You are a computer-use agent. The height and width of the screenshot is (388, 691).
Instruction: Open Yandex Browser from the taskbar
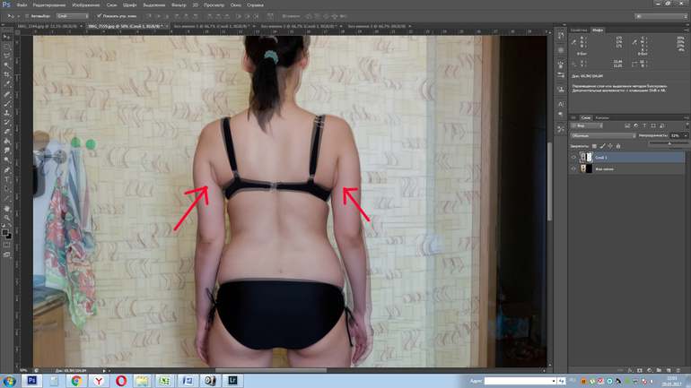(98, 381)
